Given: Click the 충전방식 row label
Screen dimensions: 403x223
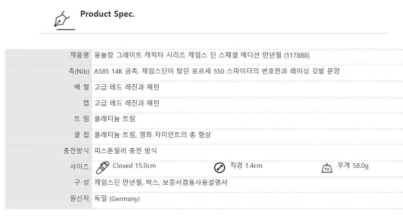Looking at the screenshot, I should click(x=76, y=150).
